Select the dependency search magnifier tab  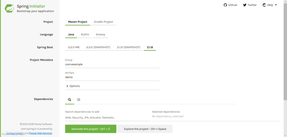[70, 100]
